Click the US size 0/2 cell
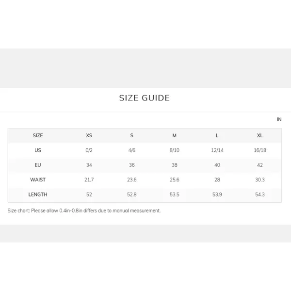Screen dimensions: 291x291 pyautogui.click(x=89, y=150)
